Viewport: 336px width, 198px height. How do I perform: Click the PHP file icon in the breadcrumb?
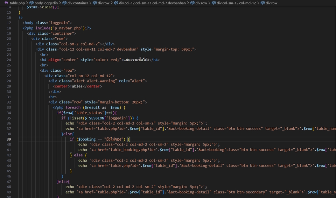(x=6, y=3)
